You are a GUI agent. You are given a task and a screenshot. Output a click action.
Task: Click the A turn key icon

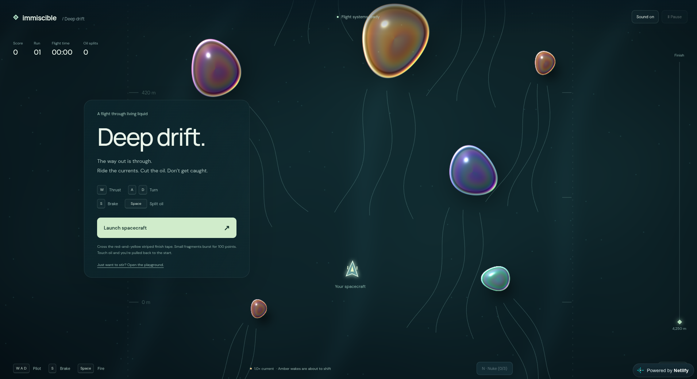click(132, 190)
